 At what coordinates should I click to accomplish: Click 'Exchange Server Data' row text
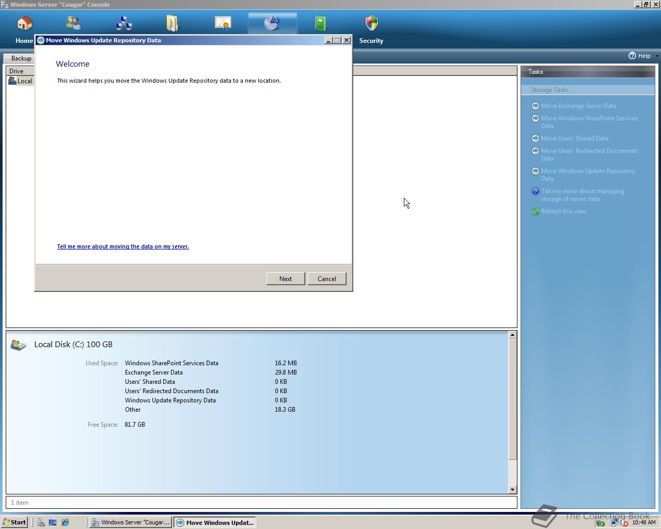click(154, 372)
